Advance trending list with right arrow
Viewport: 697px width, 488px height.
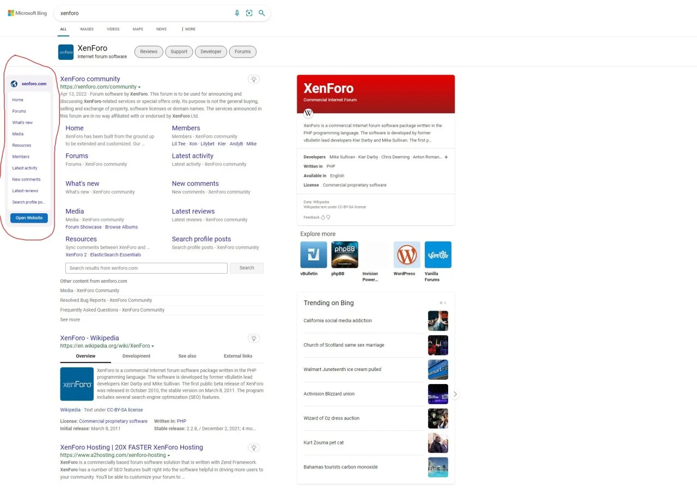point(455,394)
